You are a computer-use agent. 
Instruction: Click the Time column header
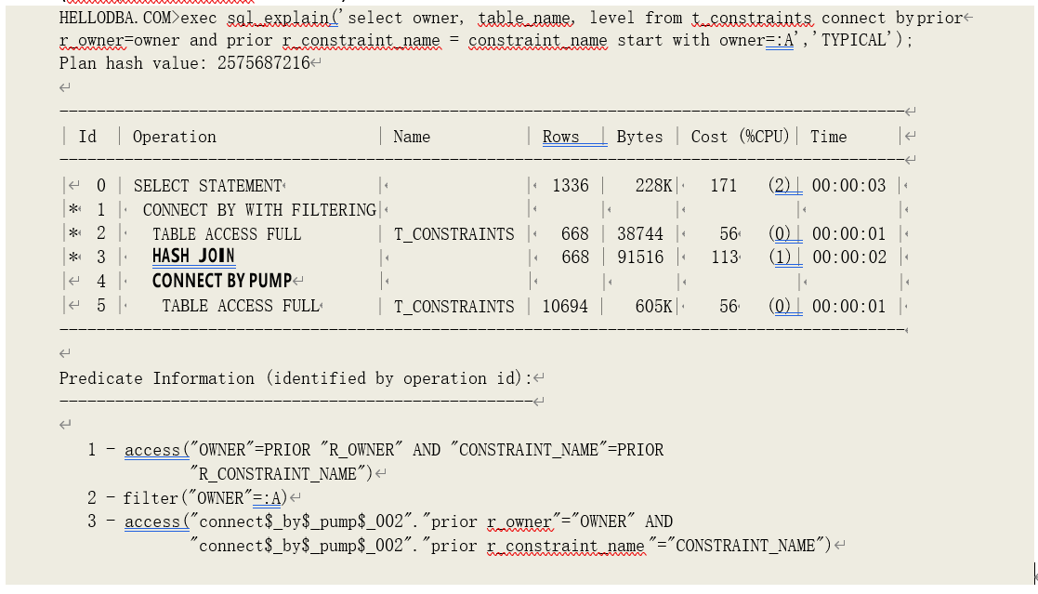(828, 137)
